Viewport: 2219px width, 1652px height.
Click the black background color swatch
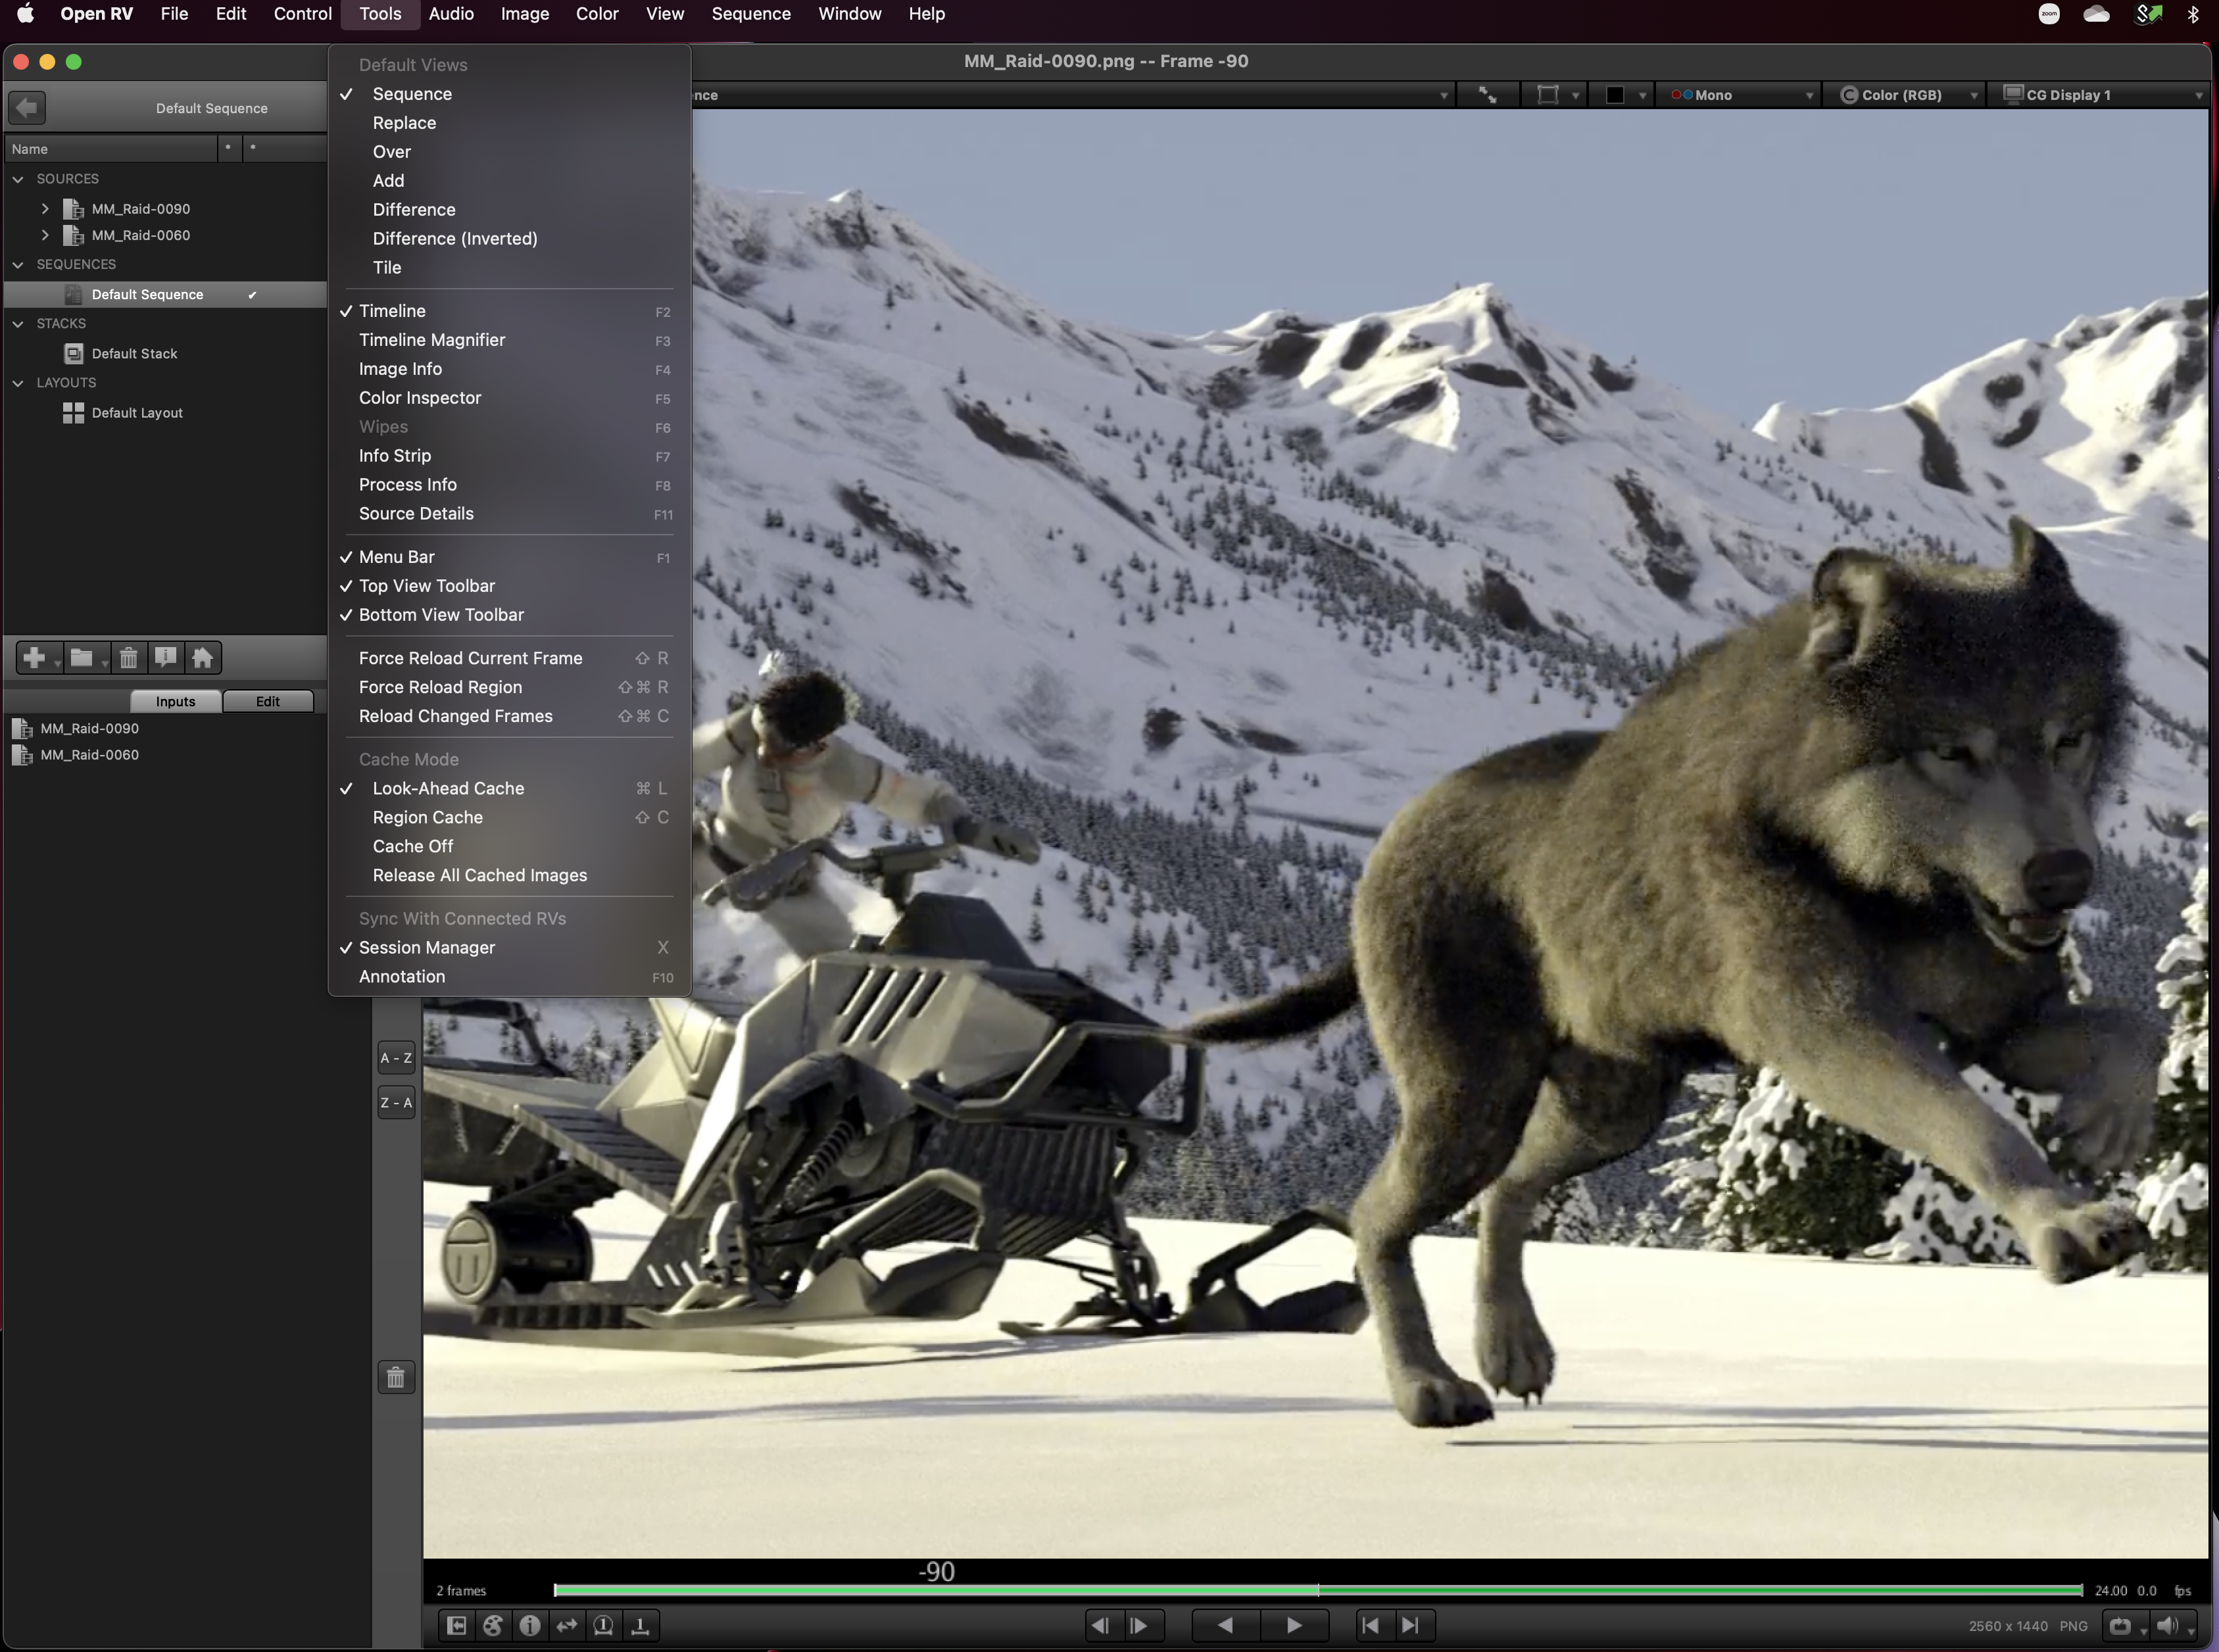tap(1614, 95)
